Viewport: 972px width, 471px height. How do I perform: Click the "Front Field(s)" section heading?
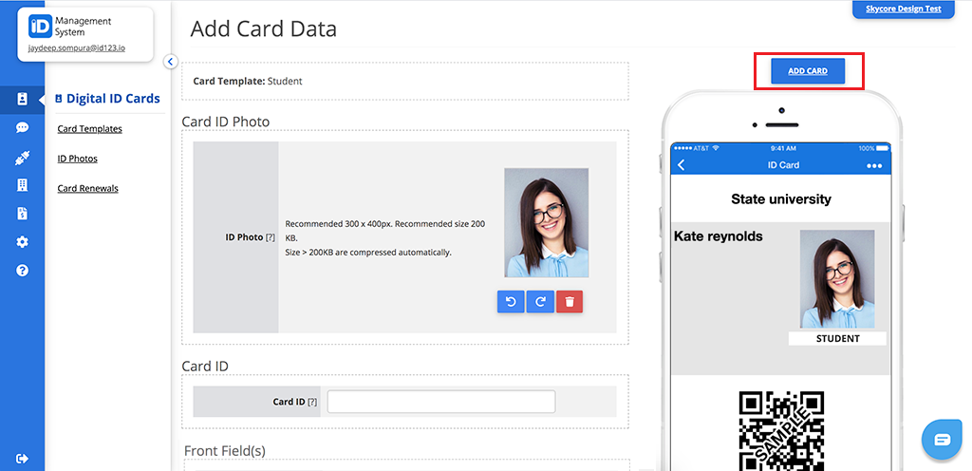pos(225,451)
